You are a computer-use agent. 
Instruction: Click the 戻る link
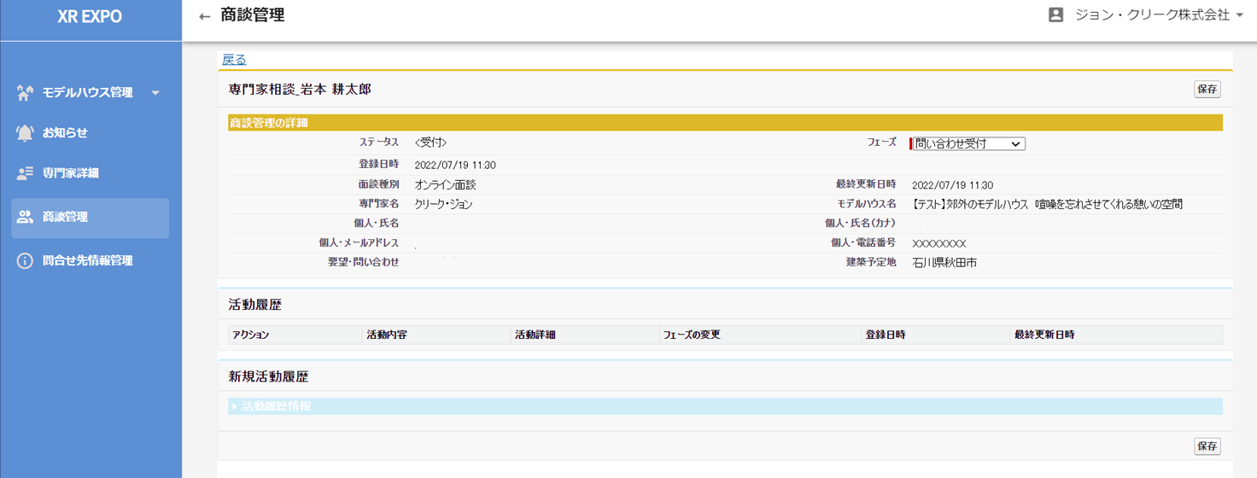click(x=234, y=60)
